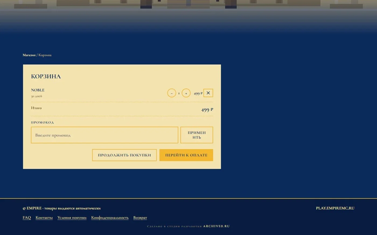Viewport: 377px width, 235px height.
Task: Click the Магазин breadcrumb link
Action: (x=29, y=55)
